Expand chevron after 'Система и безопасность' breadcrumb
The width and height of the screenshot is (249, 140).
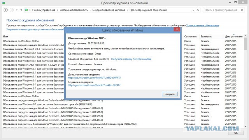pyautogui.click(x=90, y=10)
